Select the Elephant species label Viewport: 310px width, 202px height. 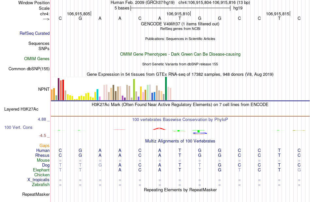(x=41, y=170)
